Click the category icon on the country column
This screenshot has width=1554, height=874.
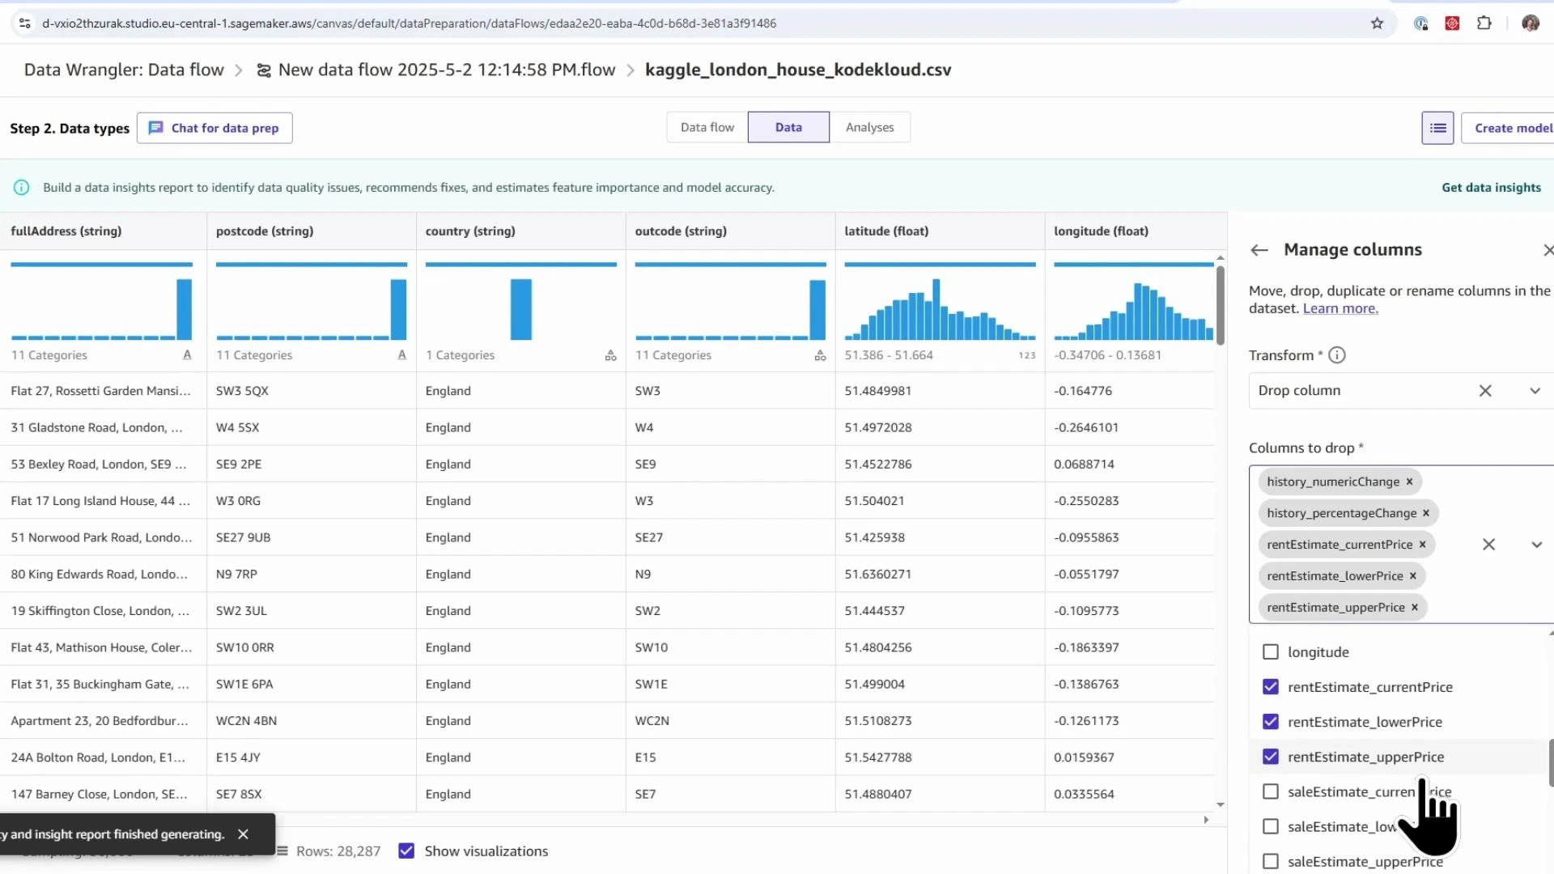(610, 354)
